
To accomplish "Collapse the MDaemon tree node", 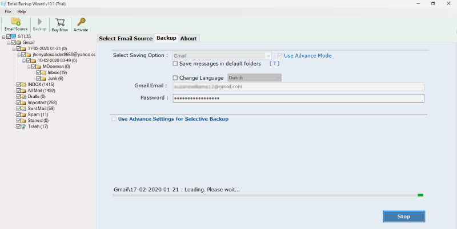I will [x=29, y=67].
